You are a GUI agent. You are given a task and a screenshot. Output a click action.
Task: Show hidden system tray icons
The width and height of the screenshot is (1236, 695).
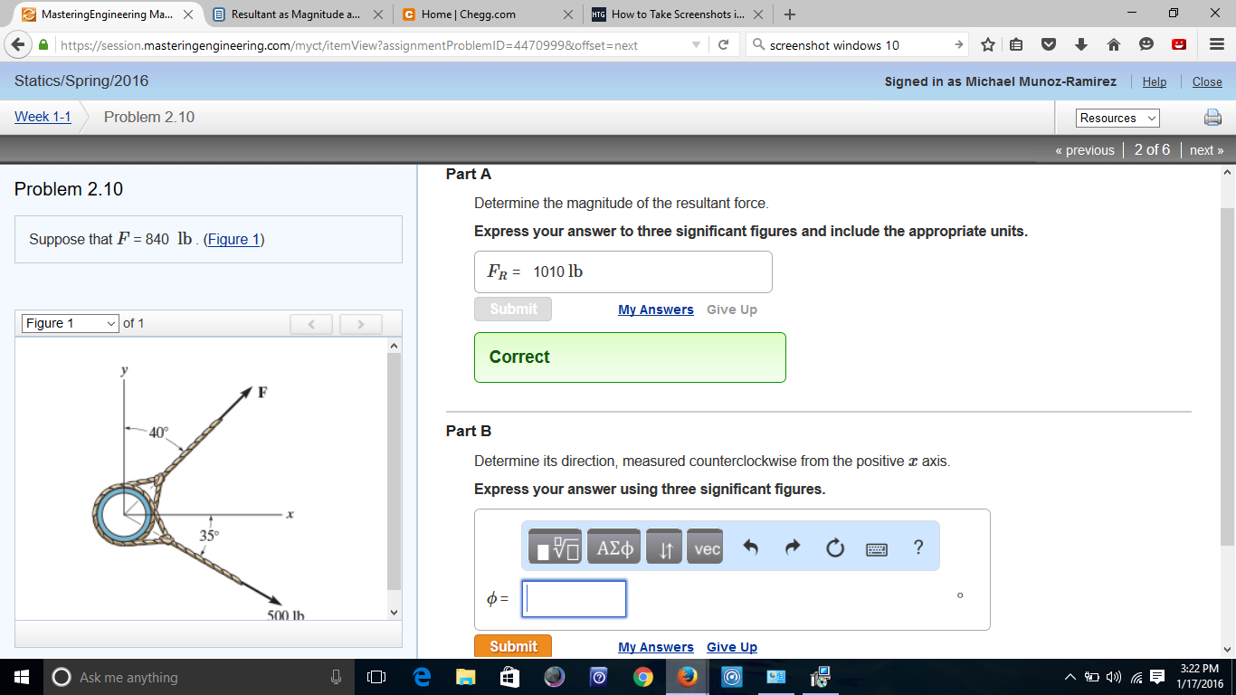click(x=1070, y=677)
